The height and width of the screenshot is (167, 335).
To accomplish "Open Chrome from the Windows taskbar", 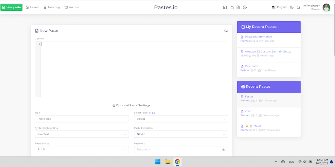I will point(177,162).
